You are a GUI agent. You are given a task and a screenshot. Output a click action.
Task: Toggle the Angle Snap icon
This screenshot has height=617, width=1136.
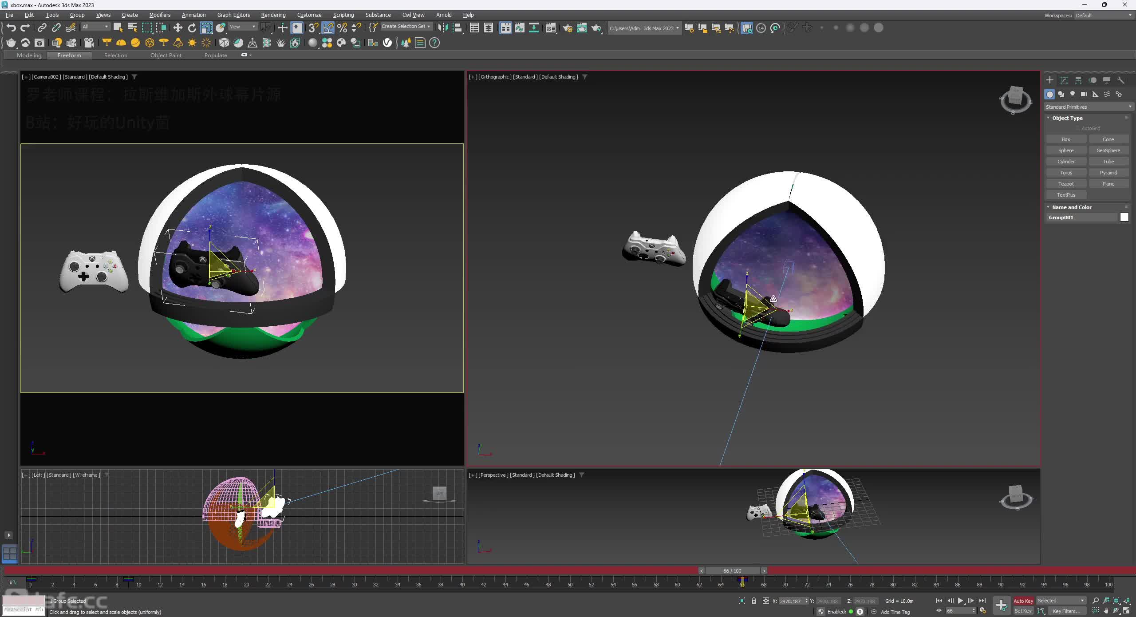328,28
